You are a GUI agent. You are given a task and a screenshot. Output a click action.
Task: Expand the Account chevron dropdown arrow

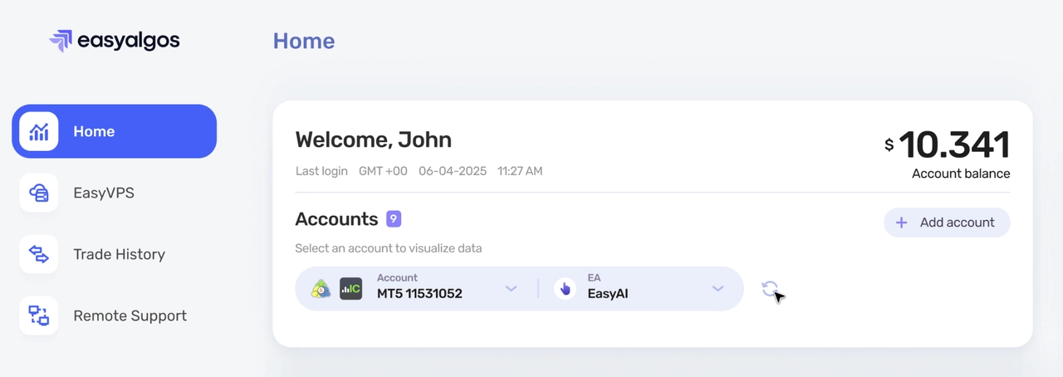[x=512, y=289]
